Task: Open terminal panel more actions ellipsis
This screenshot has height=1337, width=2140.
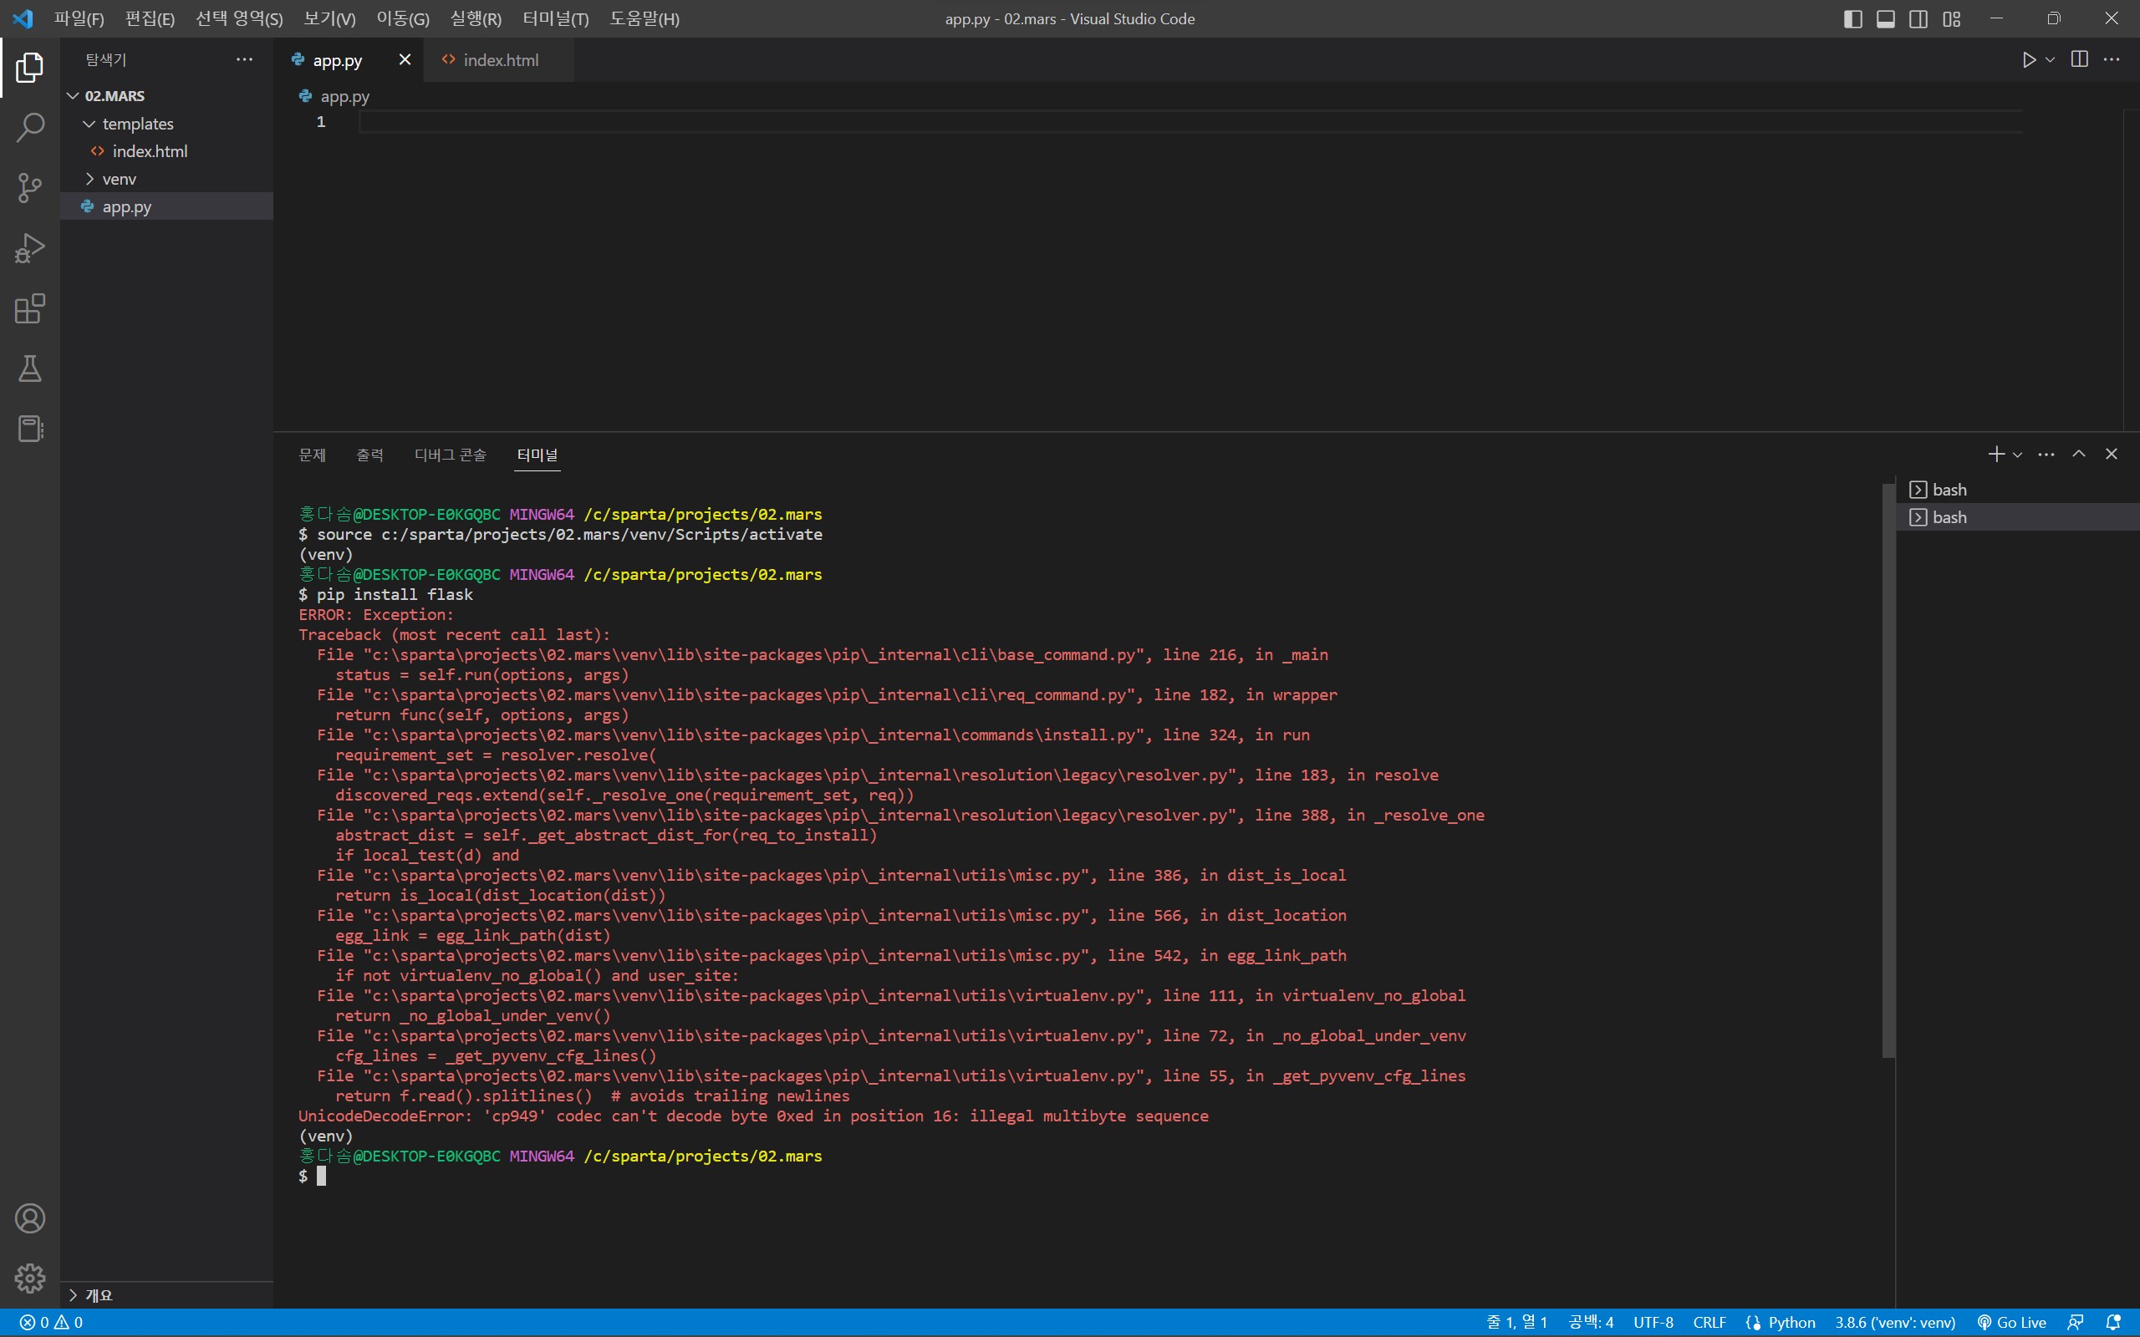Action: coord(2046,454)
